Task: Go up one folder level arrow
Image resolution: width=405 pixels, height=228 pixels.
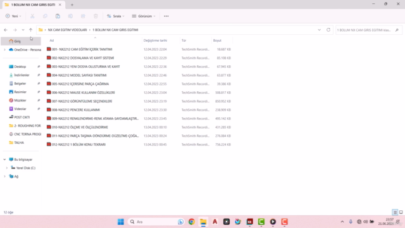Action: point(30,30)
